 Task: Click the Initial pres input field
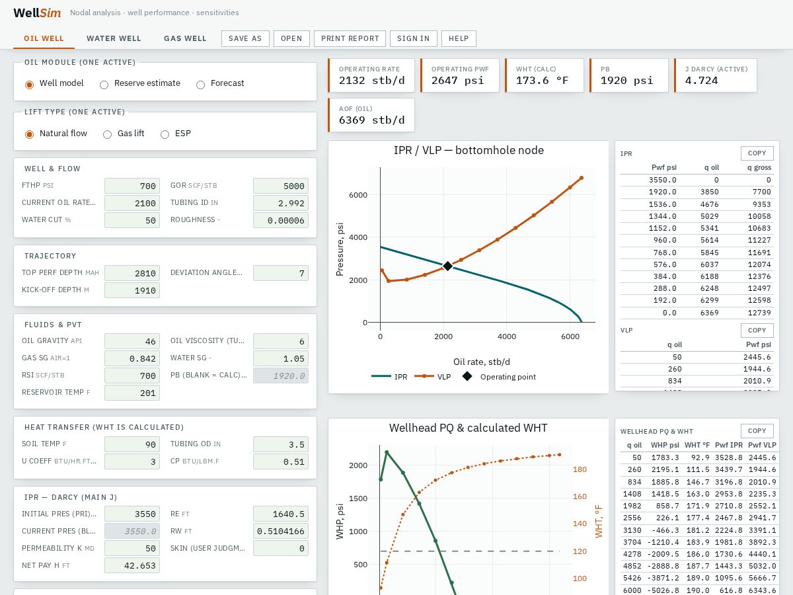132,514
